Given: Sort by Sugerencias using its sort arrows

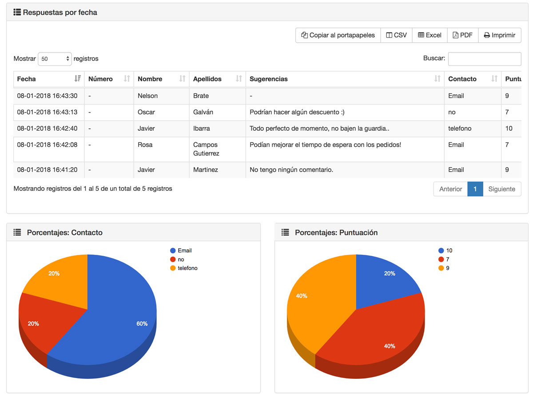Looking at the screenshot, I should (437, 79).
